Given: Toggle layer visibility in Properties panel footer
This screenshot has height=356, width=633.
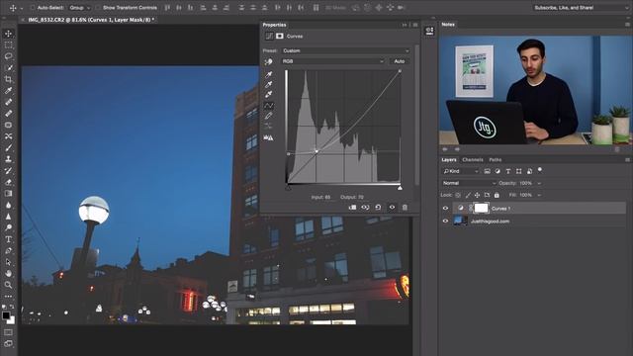Looking at the screenshot, I should 392,207.
